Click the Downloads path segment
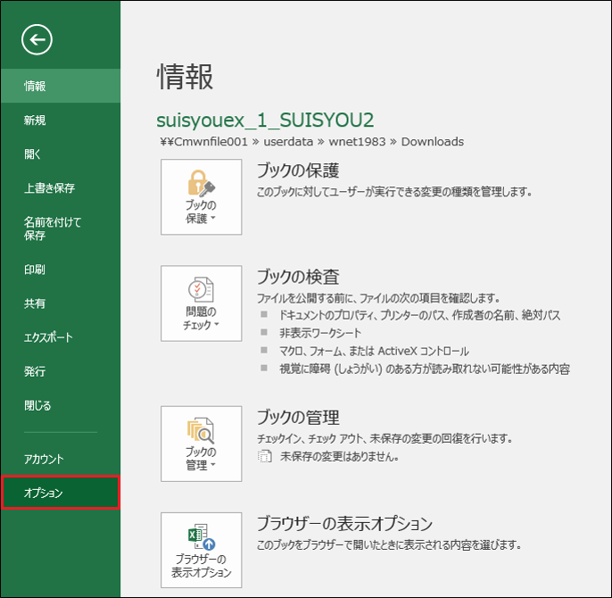The height and width of the screenshot is (598, 612). [x=433, y=141]
